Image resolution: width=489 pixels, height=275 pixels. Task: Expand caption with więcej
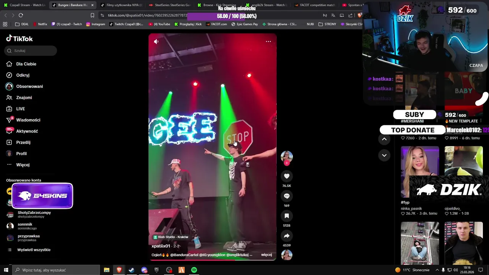[x=266, y=255]
